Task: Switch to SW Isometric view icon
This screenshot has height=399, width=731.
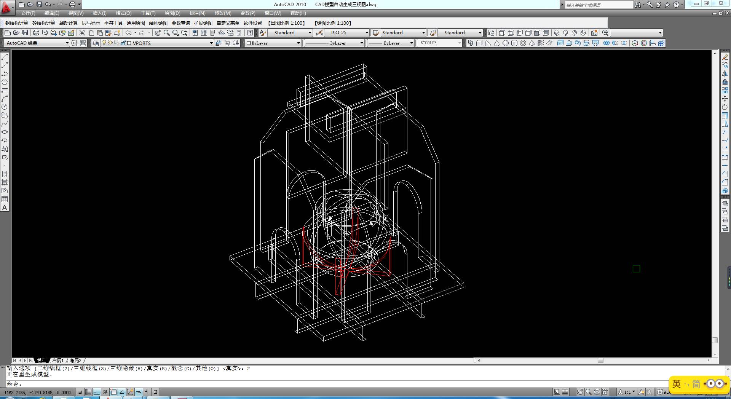Action: (557, 33)
